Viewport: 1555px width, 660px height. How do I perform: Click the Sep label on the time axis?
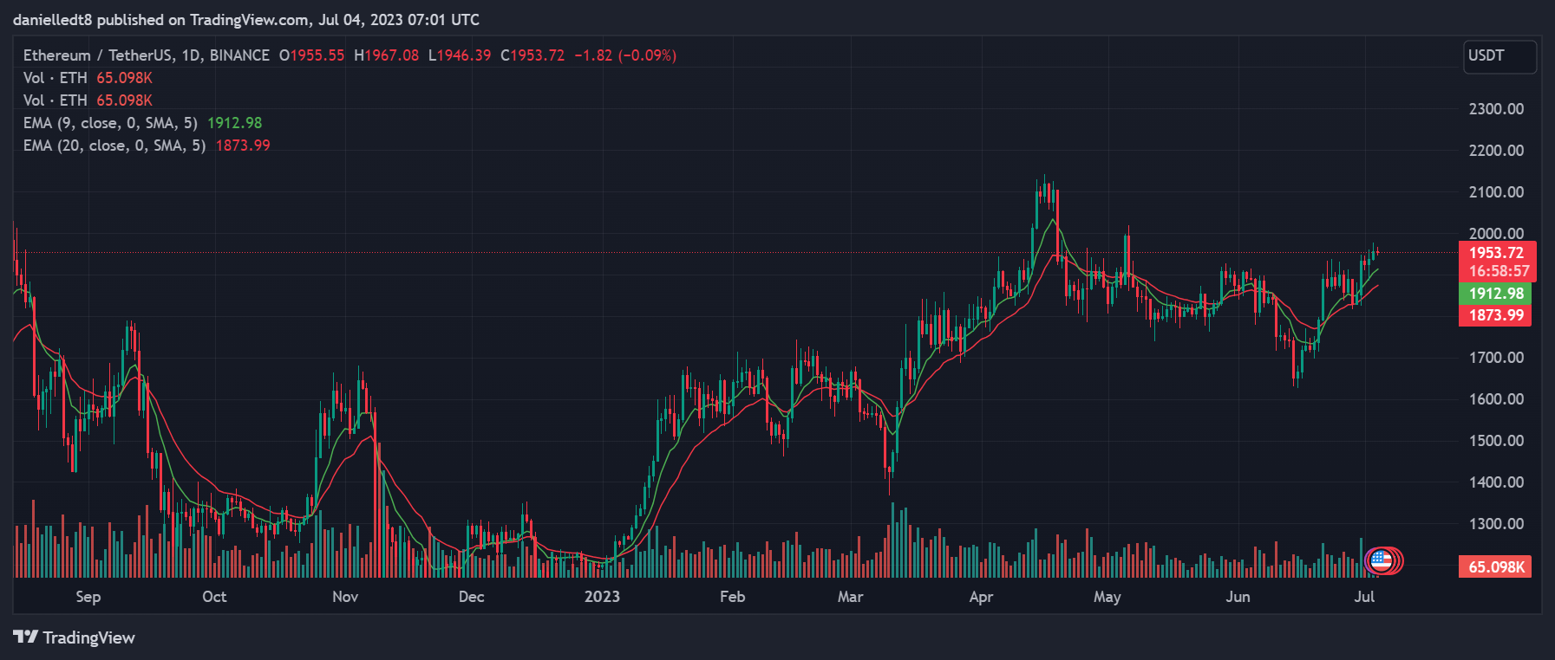pos(88,597)
